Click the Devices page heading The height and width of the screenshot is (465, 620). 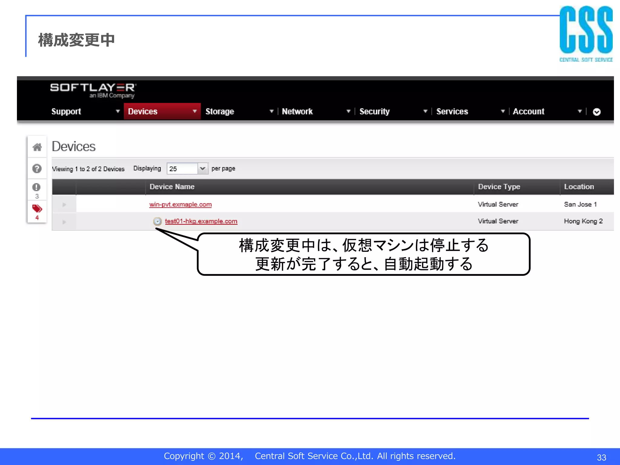(x=74, y=147)
